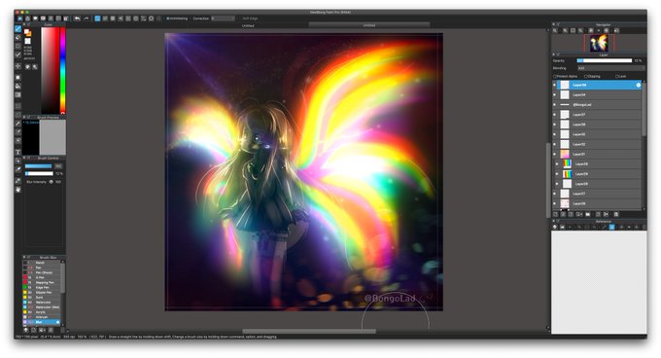The width and height of the screenshot is (661, 358).
Task: Switch to the first Untitled tab
Action: click(x=248, y=25)
